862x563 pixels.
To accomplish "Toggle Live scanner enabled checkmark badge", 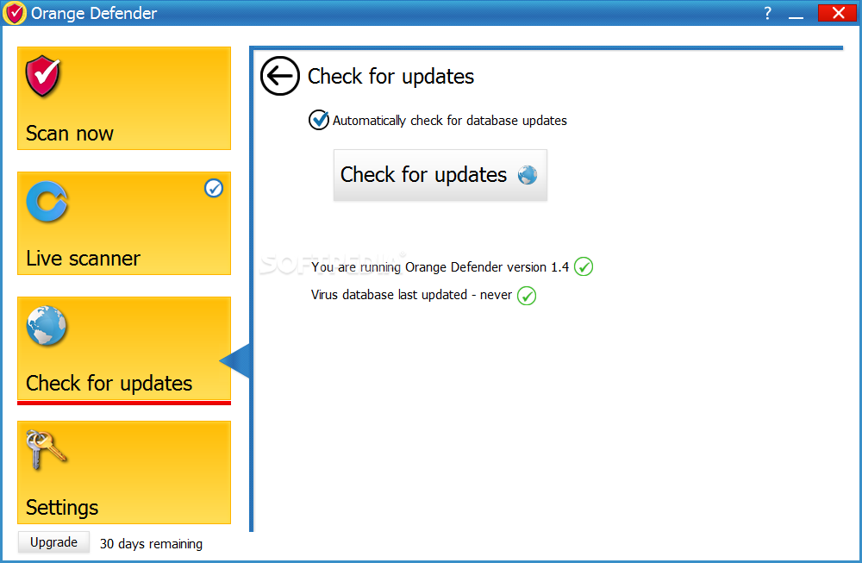I will click(x=213, y=189).
